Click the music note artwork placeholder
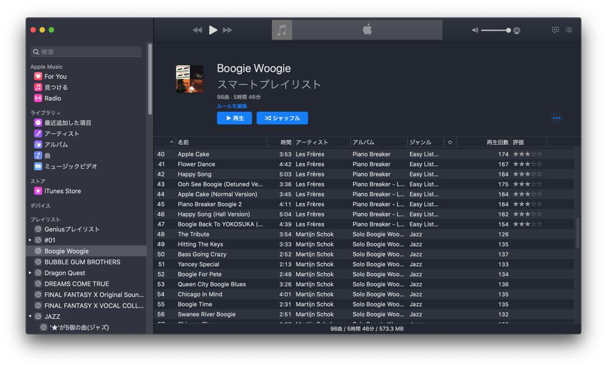 (282, 30)
